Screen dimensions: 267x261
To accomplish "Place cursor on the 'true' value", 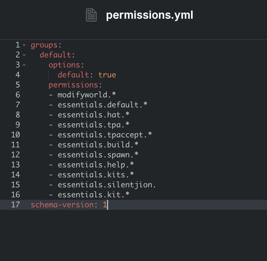I will [x=107, y=75].
